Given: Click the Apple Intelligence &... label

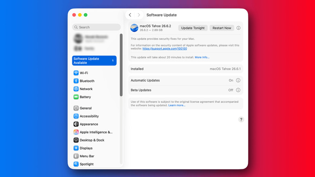Looking at the screenshot, I should [x=96, y=132].
